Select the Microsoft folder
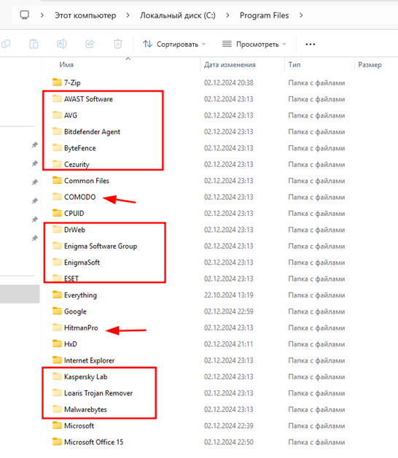398x458 pixels. pyautogui.click(x=73, y=426)
